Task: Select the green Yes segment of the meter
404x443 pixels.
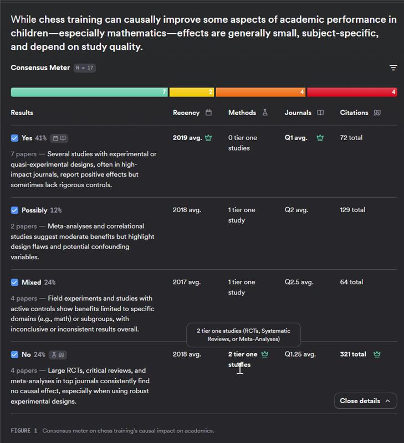Action: point(89,92)
